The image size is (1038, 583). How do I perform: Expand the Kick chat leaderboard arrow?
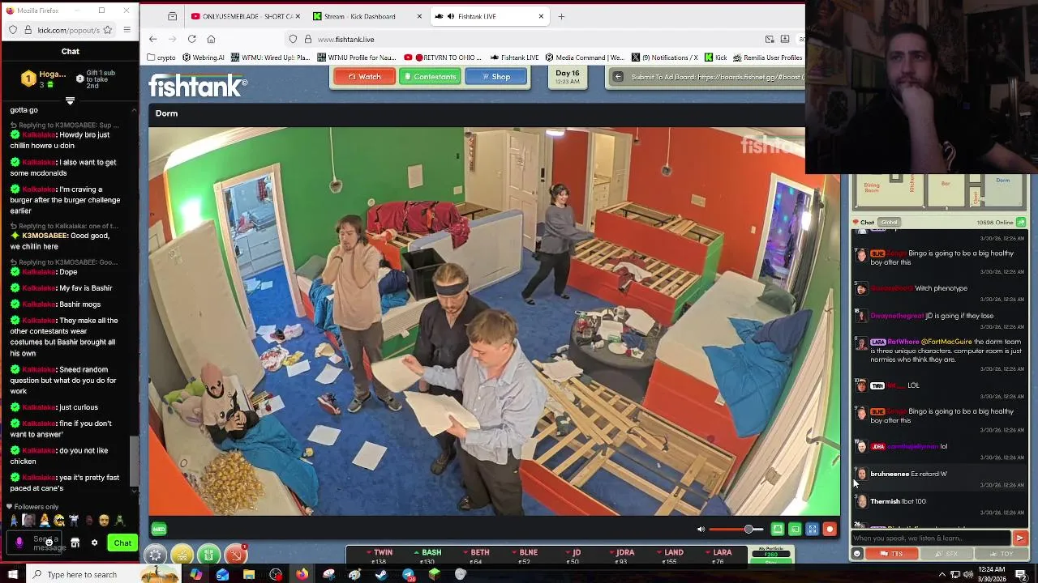click(x=70, y=101)
